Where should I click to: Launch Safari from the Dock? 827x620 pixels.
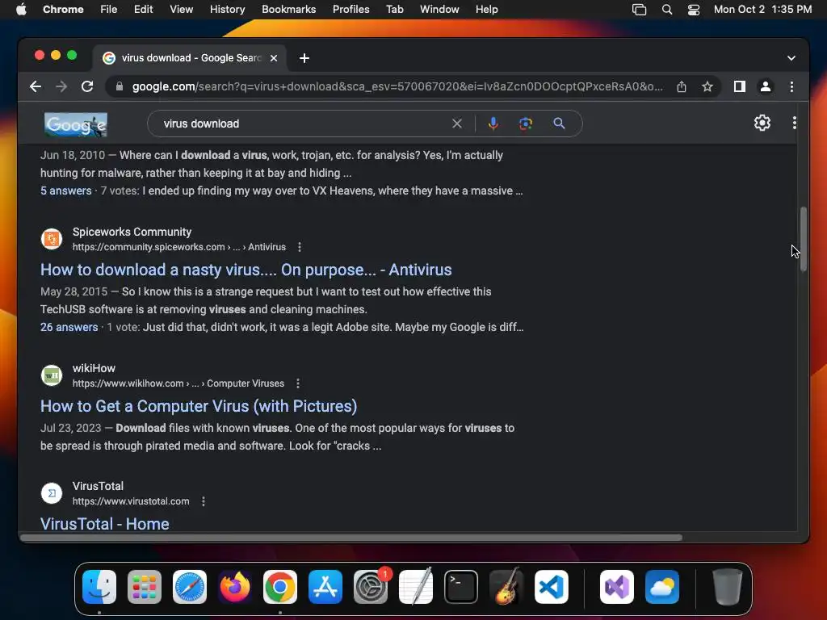190,587
